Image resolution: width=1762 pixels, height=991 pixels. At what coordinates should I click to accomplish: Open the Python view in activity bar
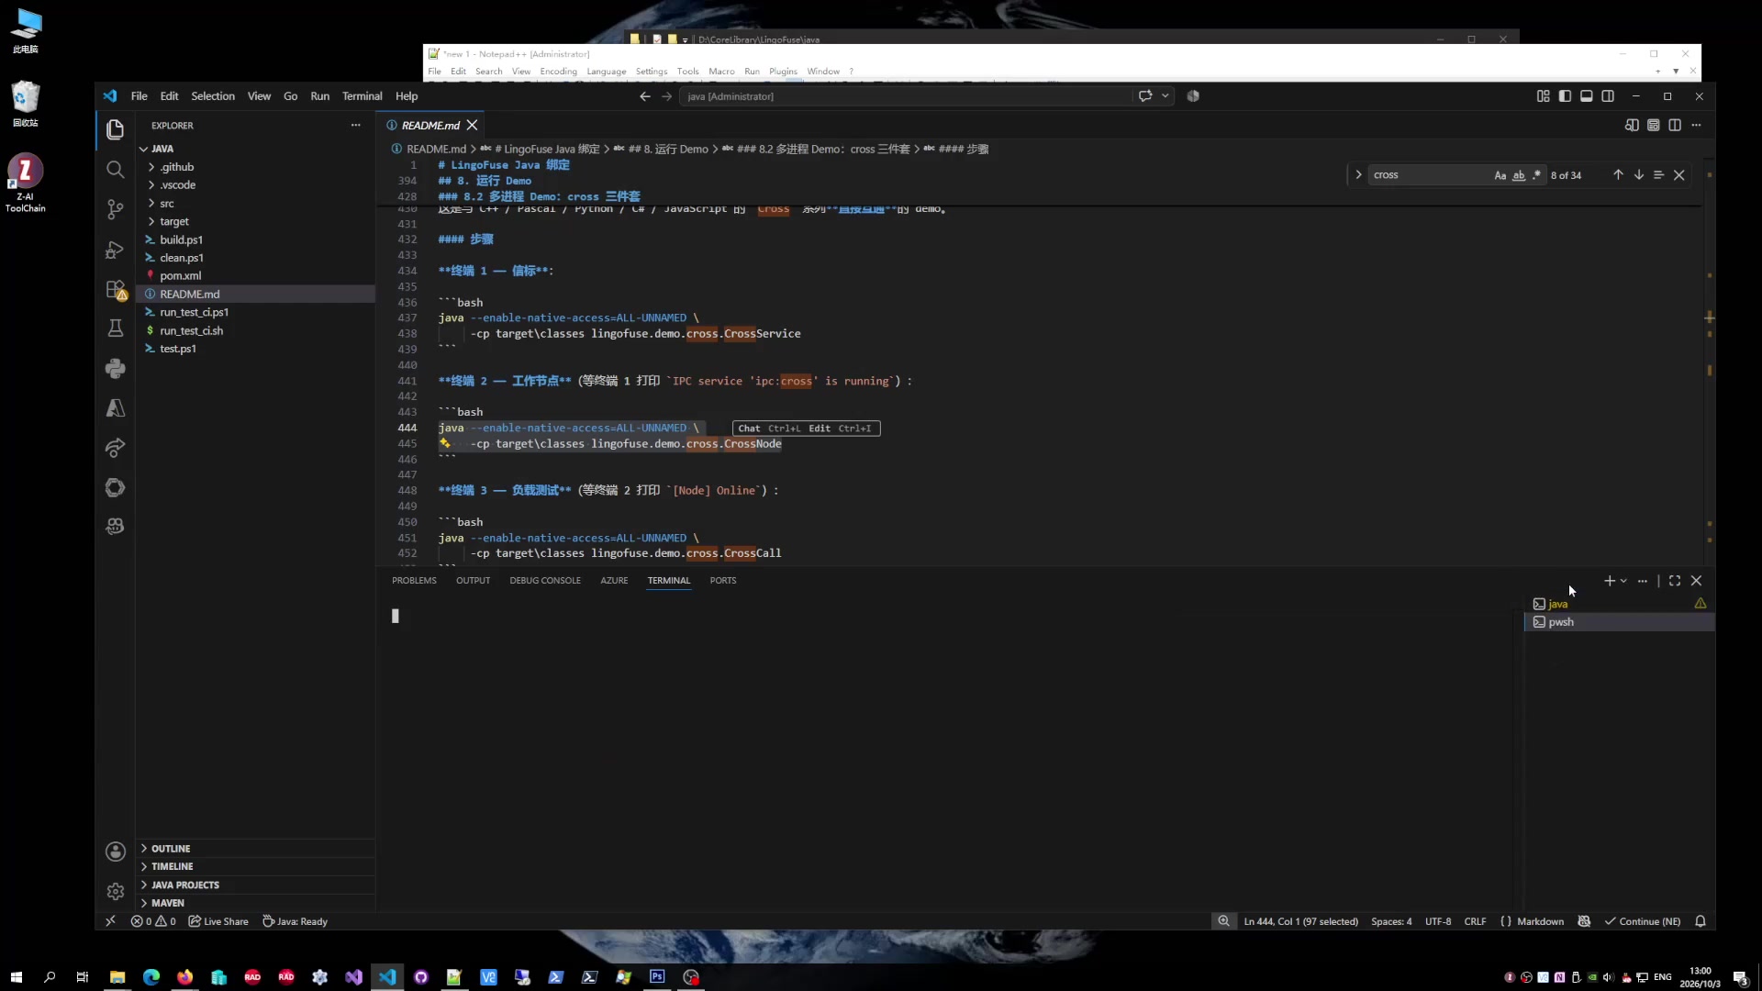click(x=115, y=369)
